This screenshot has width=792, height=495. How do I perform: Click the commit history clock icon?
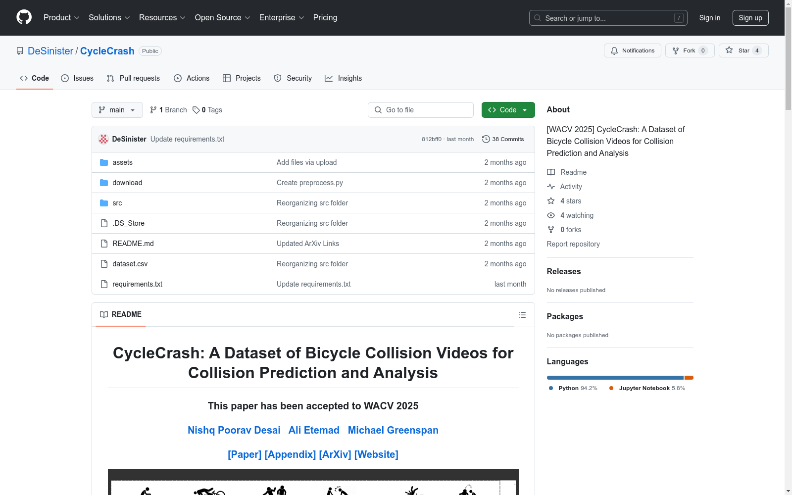(486, 139)
